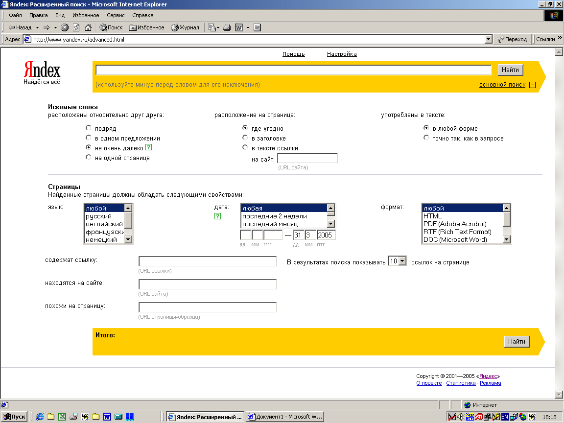Select 'где угодно' radio option
The width and height of the screenshot is (564, 423).
(x=245, y=128)
